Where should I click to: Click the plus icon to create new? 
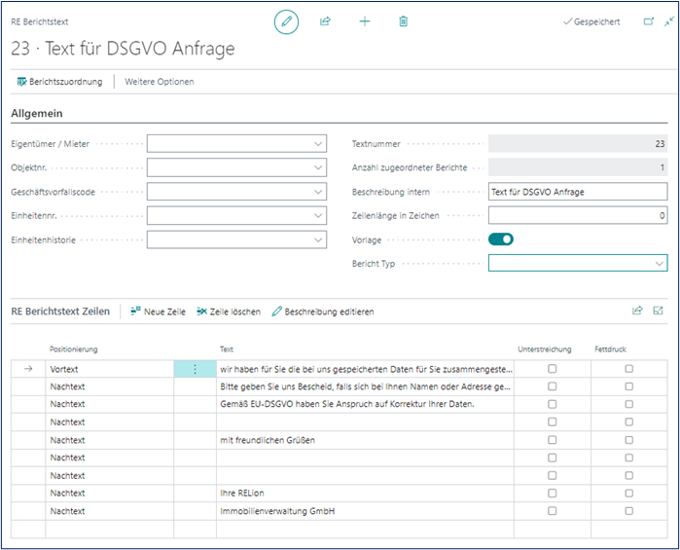pyautogui.click(x=365, y=20)
